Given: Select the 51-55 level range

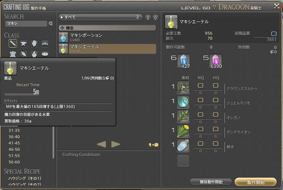Looking at the screenshot, I should pyautogui.click(x=14, y=156).
